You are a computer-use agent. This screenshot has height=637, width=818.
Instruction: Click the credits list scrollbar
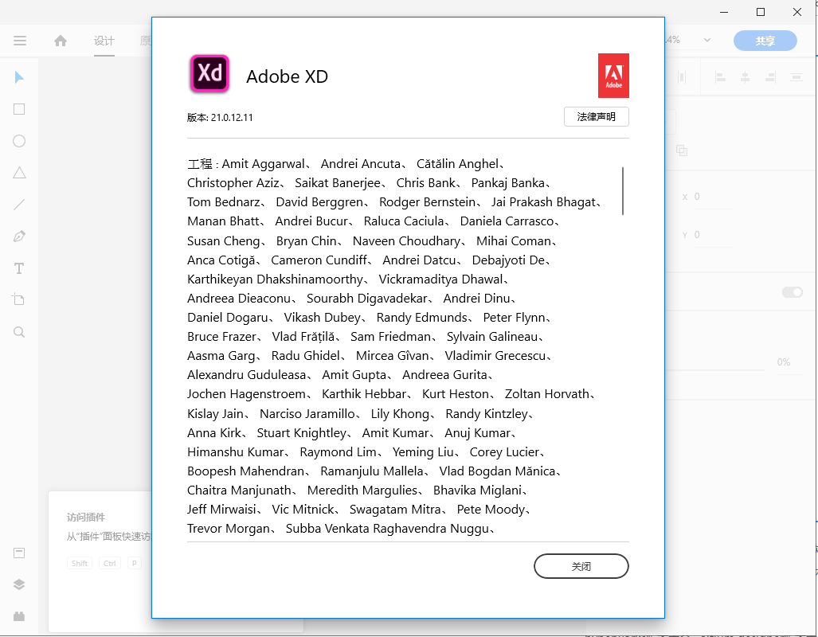tap(623, 191)
